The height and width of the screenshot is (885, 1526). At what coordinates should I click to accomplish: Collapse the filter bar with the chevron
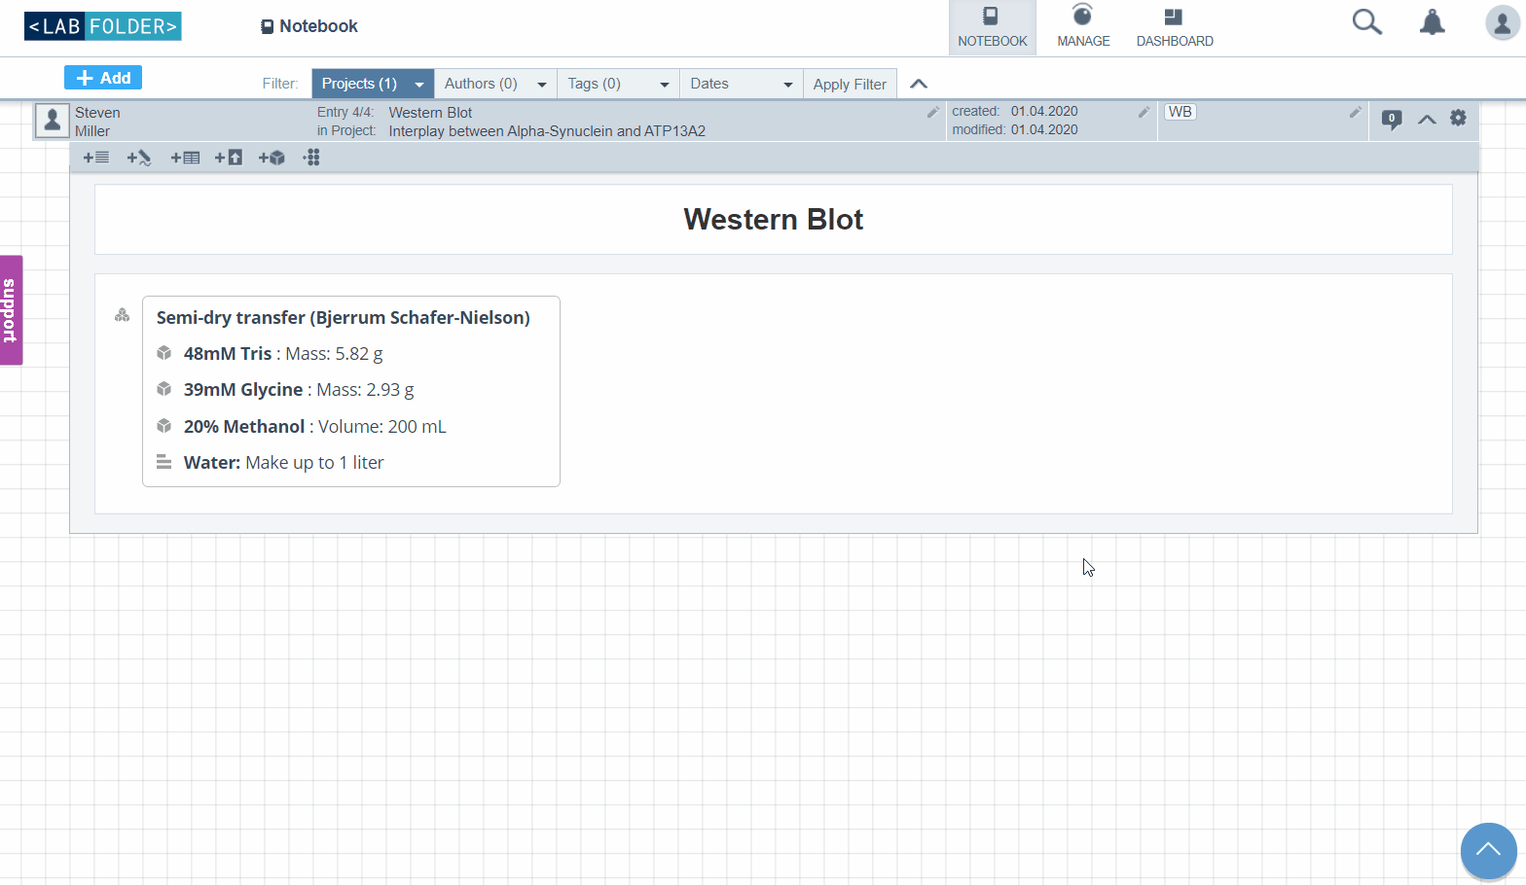(919, 84)
